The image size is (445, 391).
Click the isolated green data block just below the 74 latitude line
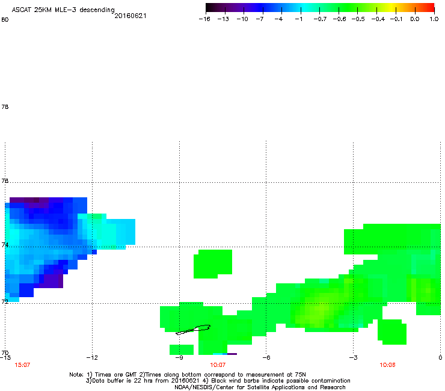[213, 264]
